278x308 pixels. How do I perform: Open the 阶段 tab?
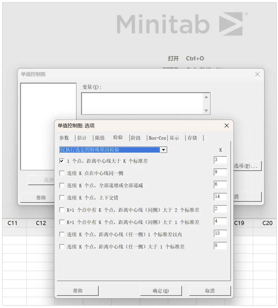click(x=136, y=138)
